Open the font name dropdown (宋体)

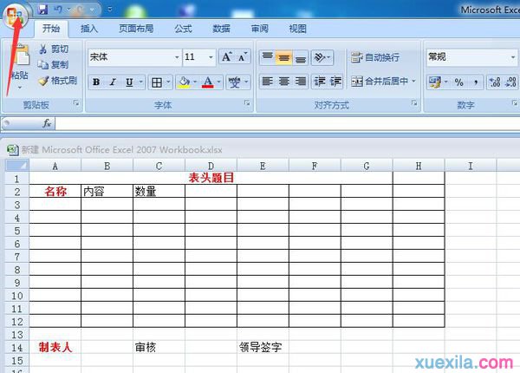click(x=177, y=57)
